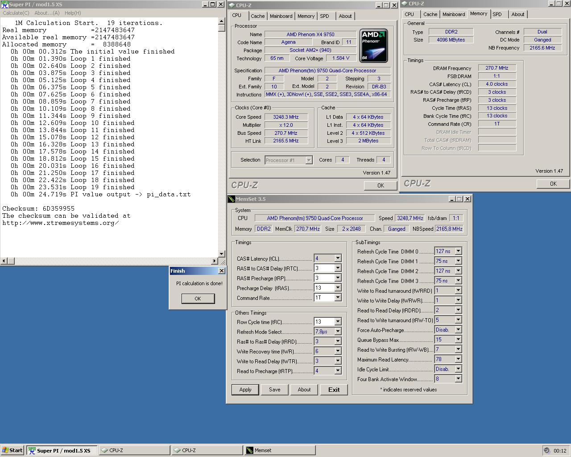Select Mainboard tab in CPU-Z Memory window
The image size is (571, 457).
(x=454, y=14)
